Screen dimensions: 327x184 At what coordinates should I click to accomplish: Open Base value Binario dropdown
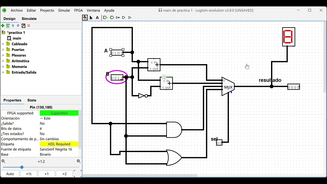[59, 154]
